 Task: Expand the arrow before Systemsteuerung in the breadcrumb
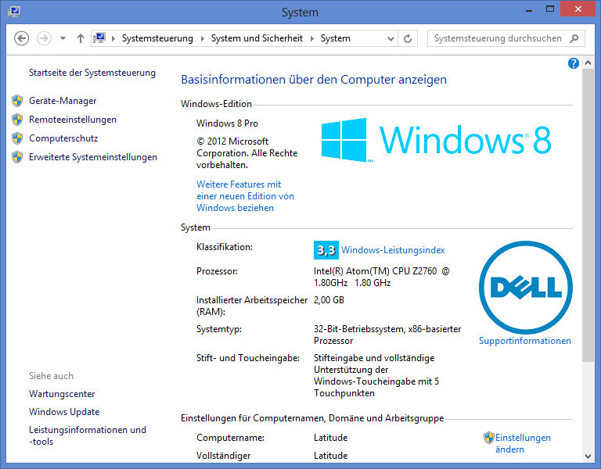pos(113,38)
